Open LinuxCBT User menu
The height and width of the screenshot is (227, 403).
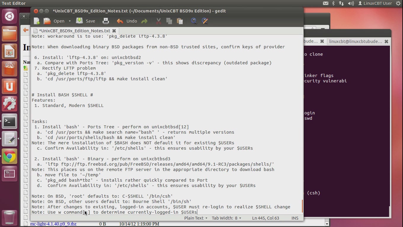tap(375, 3)
